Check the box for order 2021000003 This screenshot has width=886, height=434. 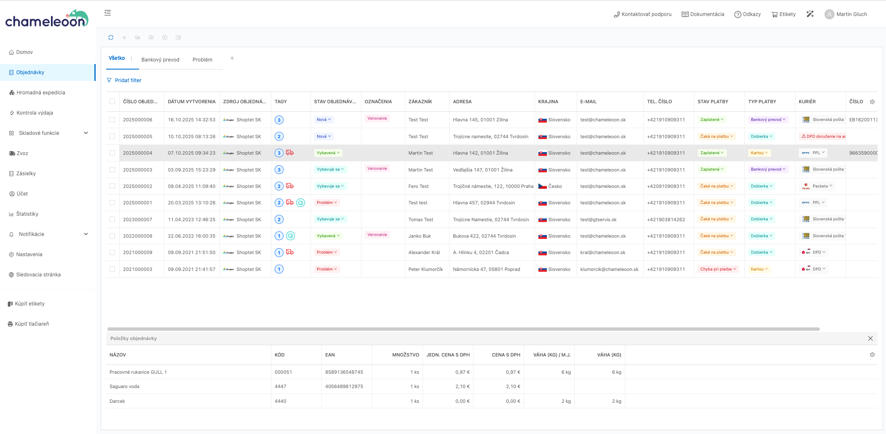click(112, 269)
